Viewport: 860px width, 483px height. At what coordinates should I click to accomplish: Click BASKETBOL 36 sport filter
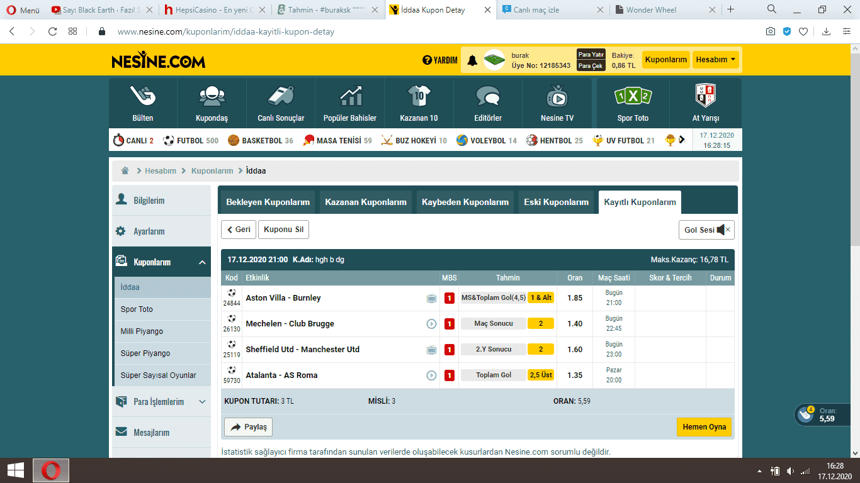coord(261,140)
